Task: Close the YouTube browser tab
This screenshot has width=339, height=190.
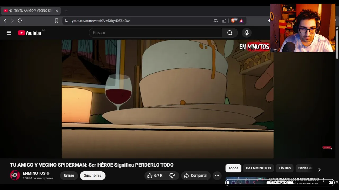Action: pyautogui.click(x=57, y=11)
